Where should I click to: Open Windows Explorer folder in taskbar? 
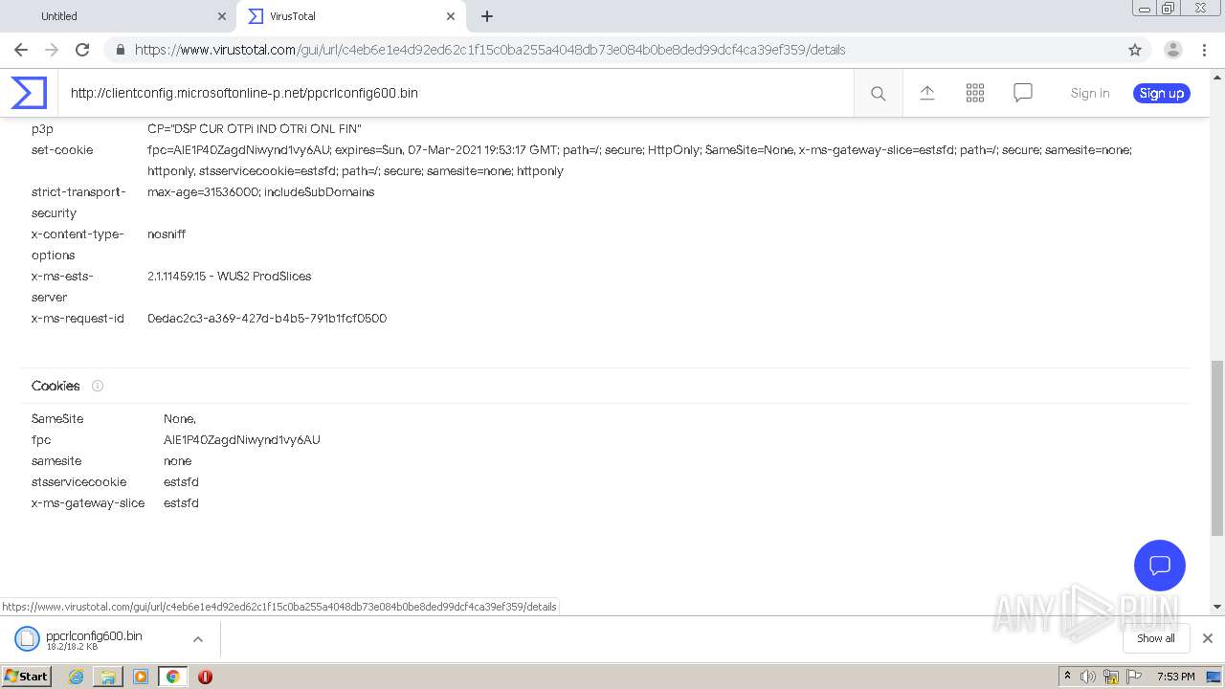coord(108,677)
